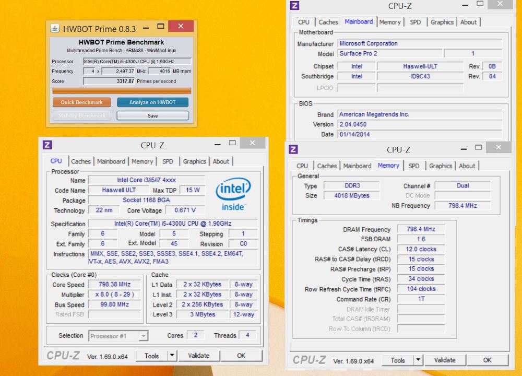Click the Z logo in the CPU-Z Mainboard window

click(294, 5)
